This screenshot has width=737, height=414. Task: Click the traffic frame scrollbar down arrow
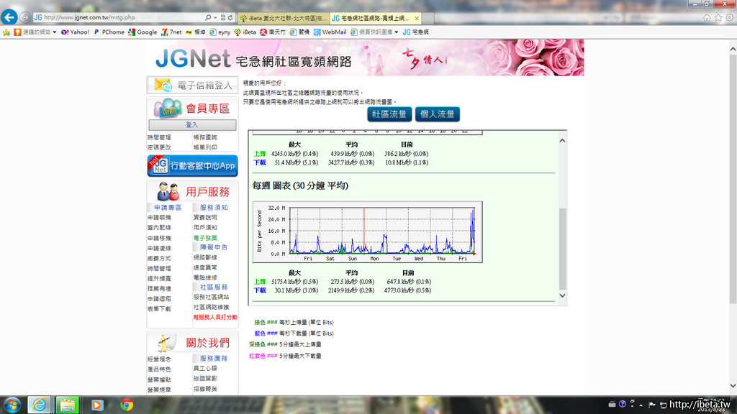pyautogui.click(x=562, y=295)
